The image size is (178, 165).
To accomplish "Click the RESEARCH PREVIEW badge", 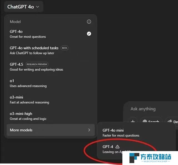I will click(37, 64).
